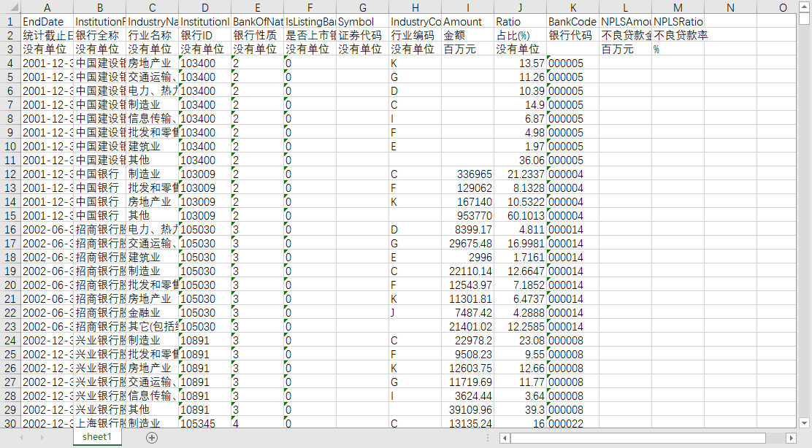The image size is (812, 448).
Task: Click the 其它(包括 cell in row 23
Action: click(x=152, y=327)
